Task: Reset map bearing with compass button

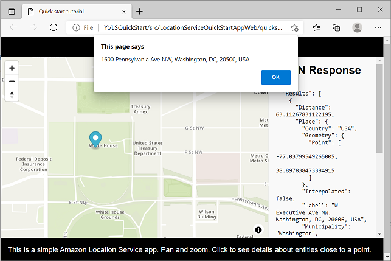Action: [12, 94]
